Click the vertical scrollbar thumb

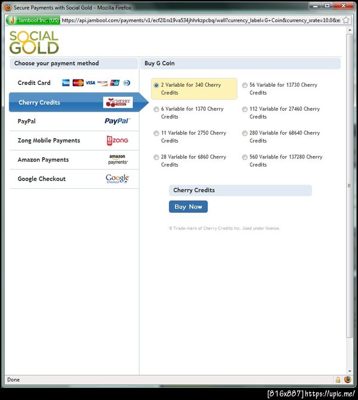tap(350, 185)
